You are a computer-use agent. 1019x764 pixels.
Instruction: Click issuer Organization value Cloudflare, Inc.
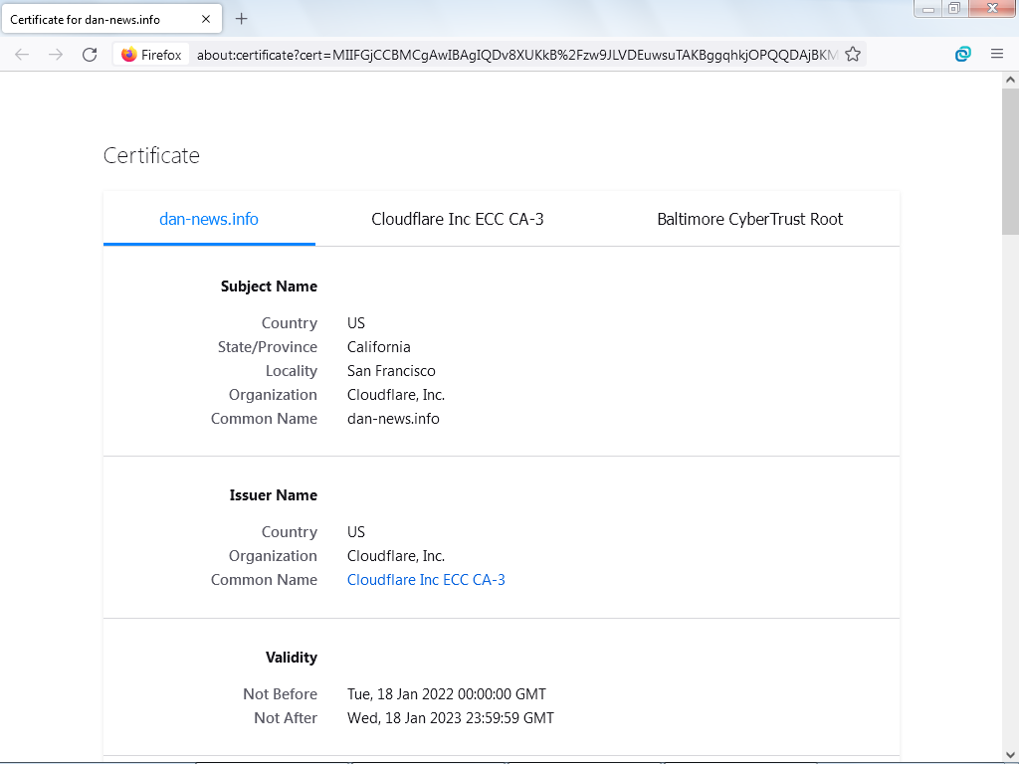click(396, 556)
